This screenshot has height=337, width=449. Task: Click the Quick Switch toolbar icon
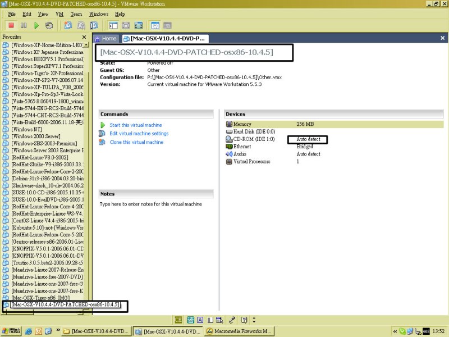126,25
